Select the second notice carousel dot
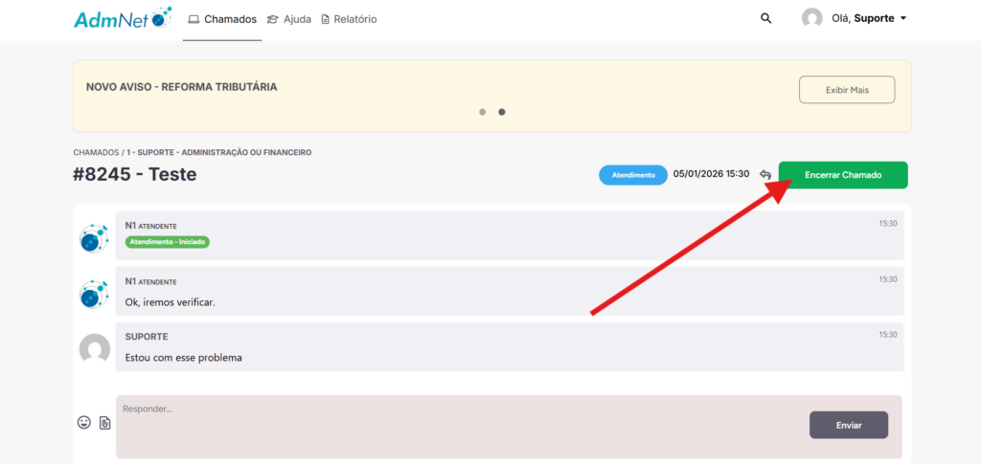 tap(502, 112)
